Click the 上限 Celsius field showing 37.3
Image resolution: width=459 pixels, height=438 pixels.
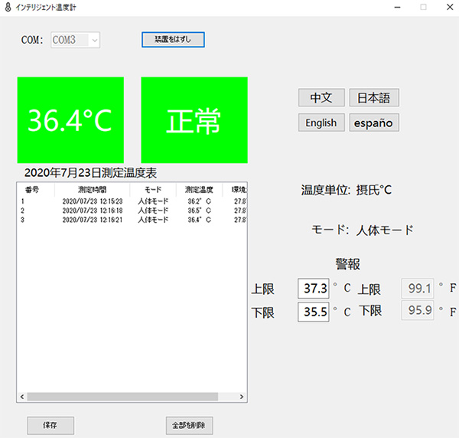tap(314, 288)
